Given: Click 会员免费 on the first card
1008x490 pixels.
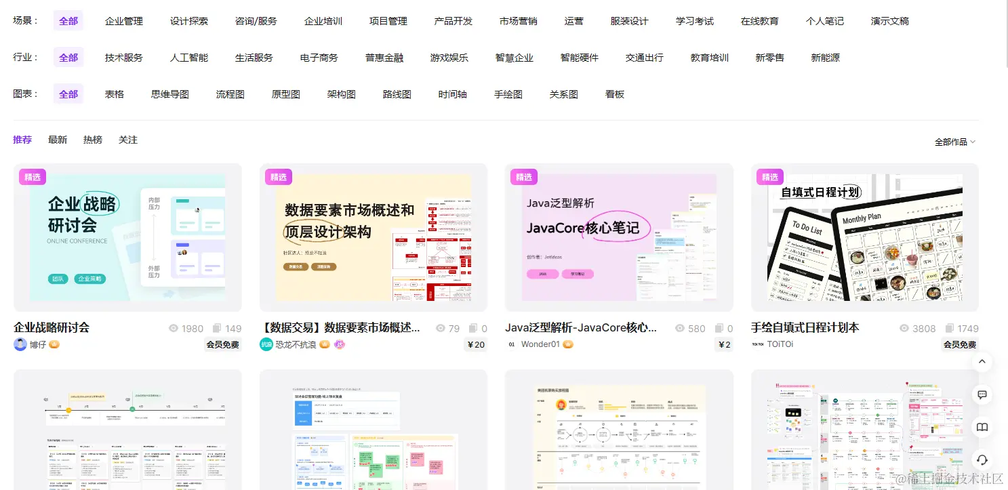Looking at the screenshot, I should pyautogui.click(x=223, y=344).
